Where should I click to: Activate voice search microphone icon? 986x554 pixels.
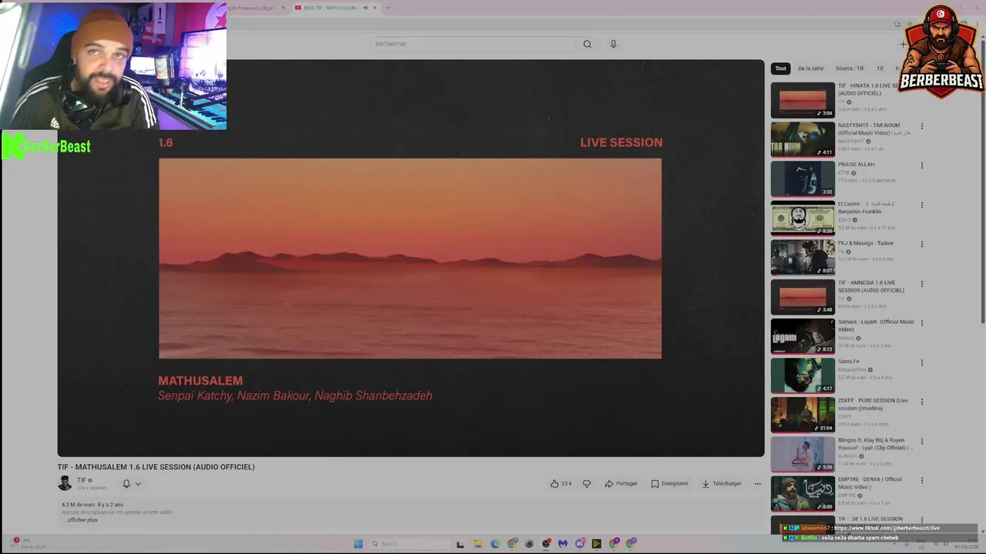(613, 44)
